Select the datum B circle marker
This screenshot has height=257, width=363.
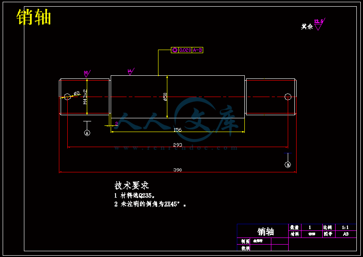click(x=288, y=165)
